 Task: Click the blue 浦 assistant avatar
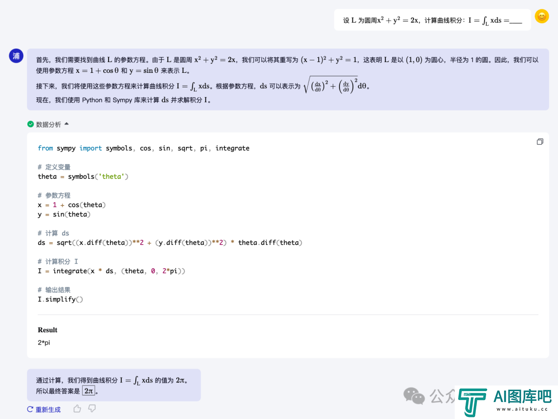(x=16, y=56)
